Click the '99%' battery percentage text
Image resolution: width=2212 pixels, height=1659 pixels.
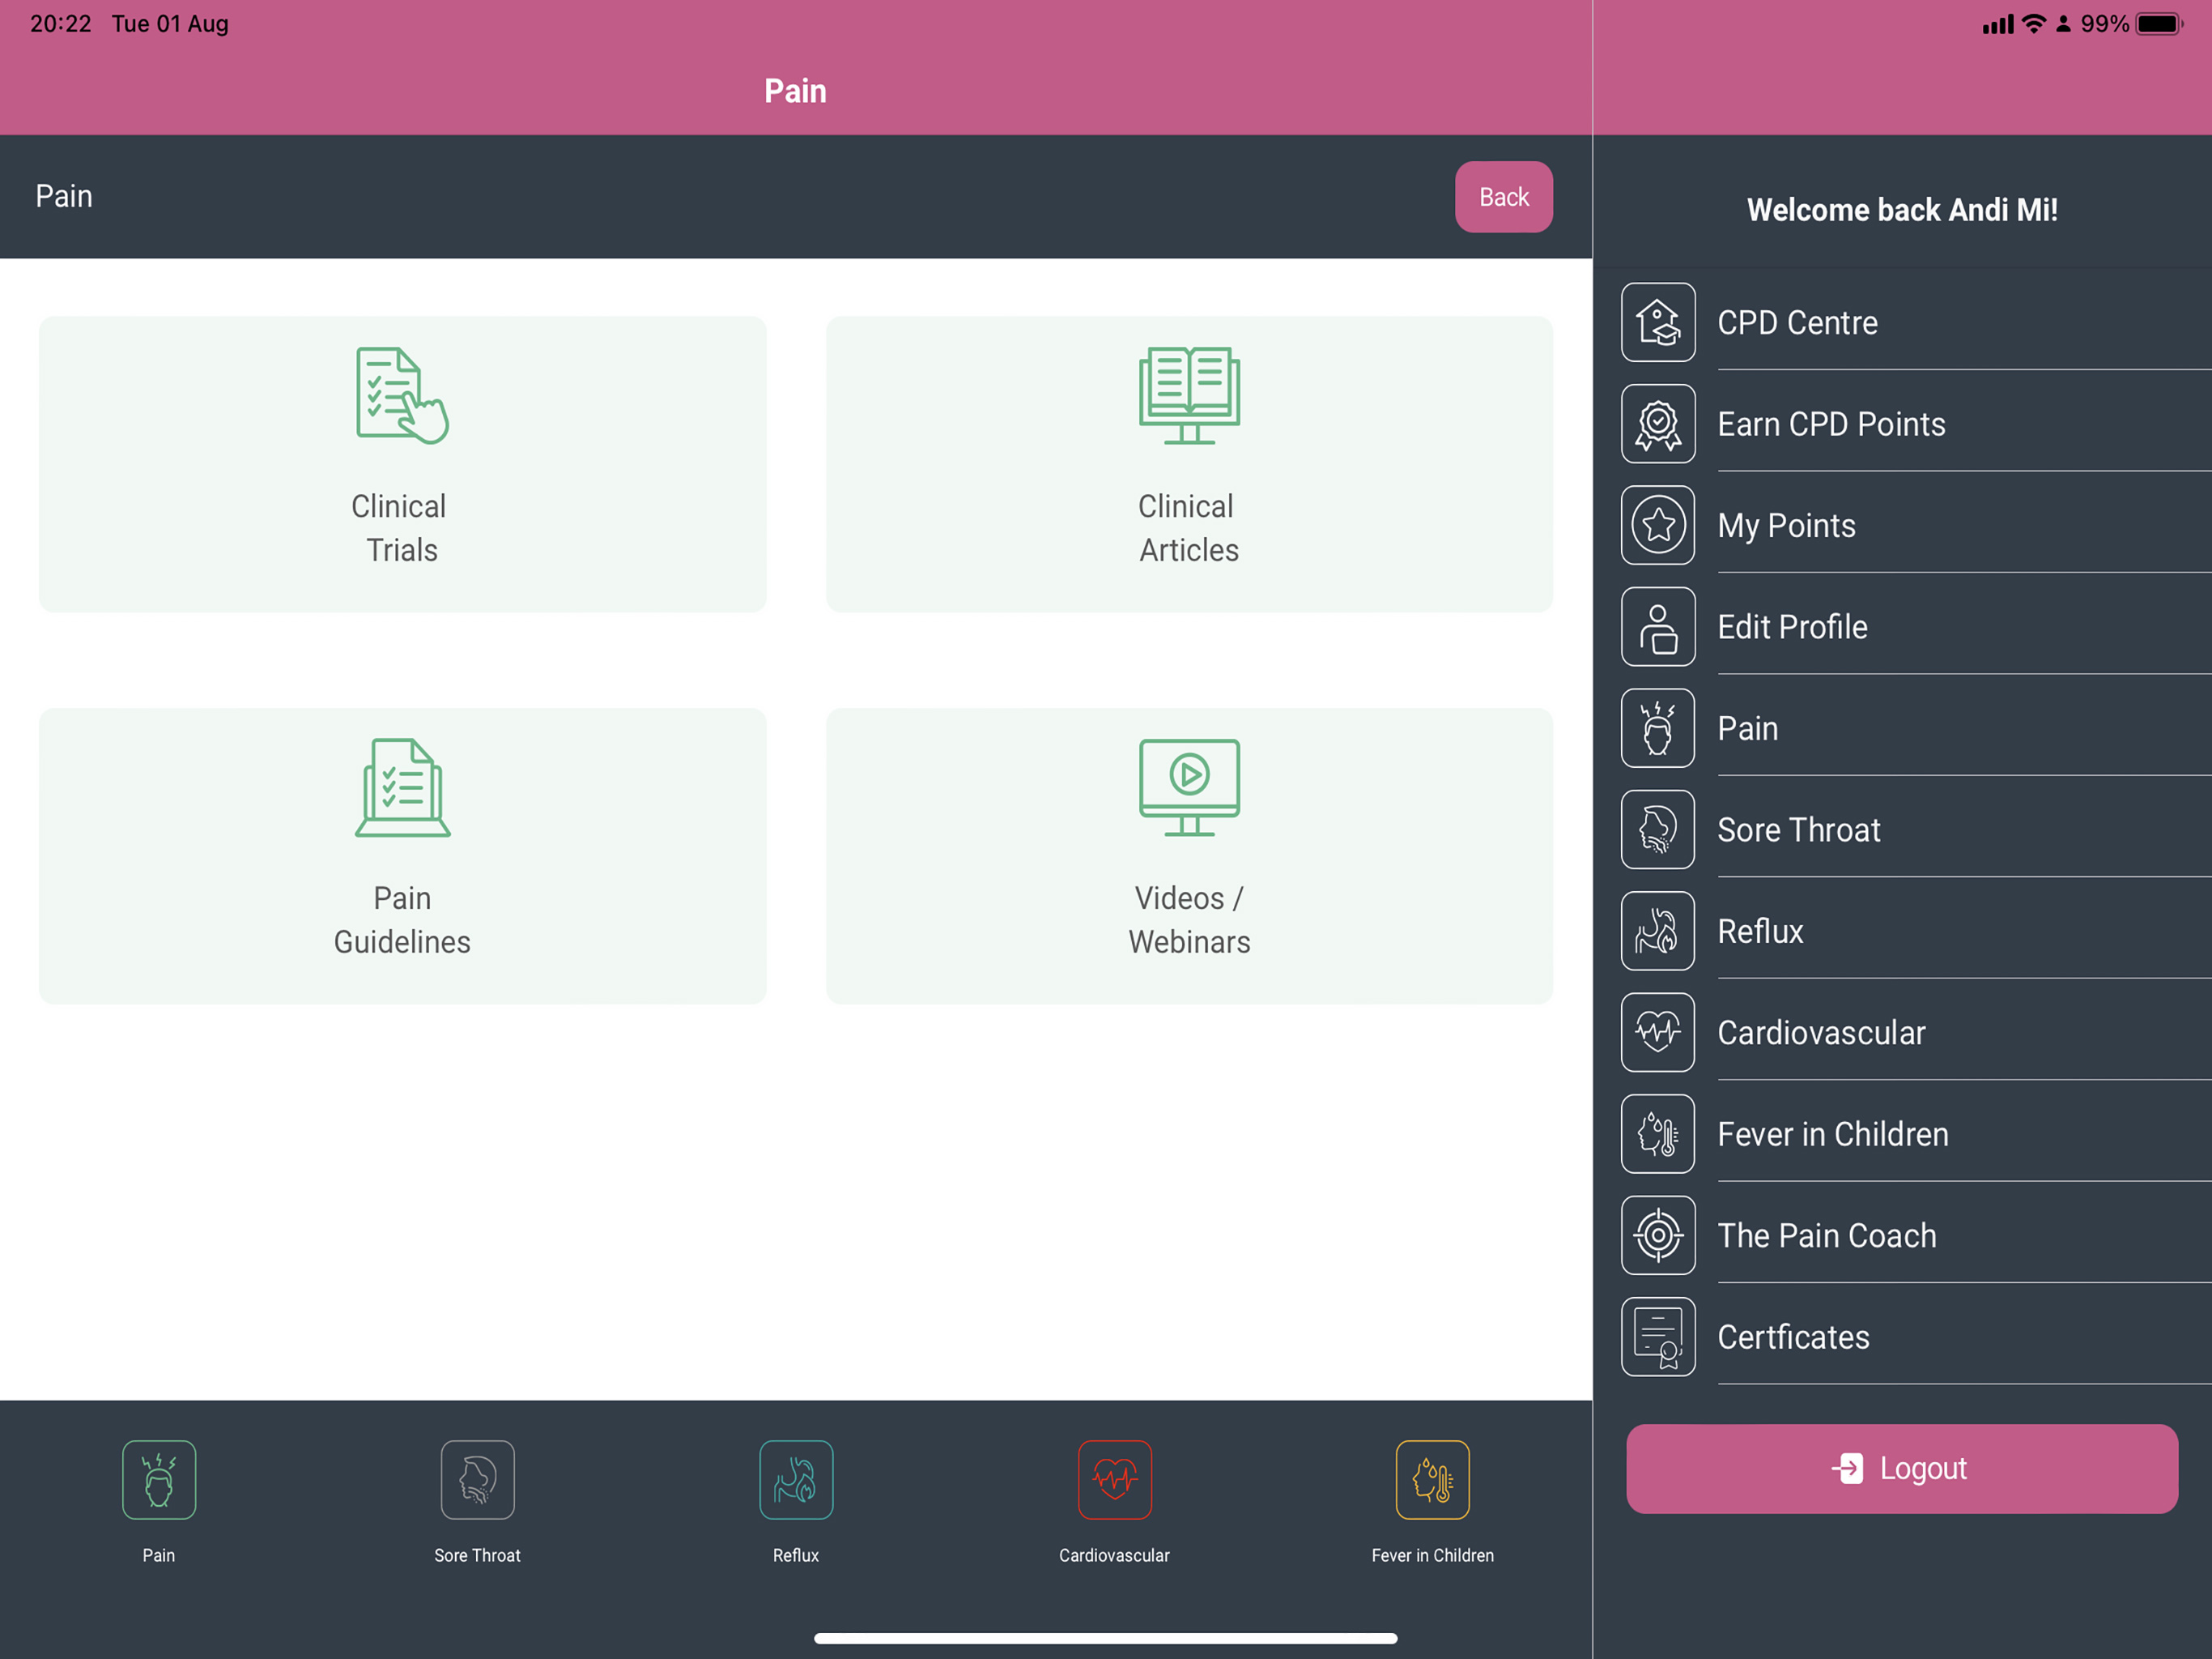point(2105,24)
